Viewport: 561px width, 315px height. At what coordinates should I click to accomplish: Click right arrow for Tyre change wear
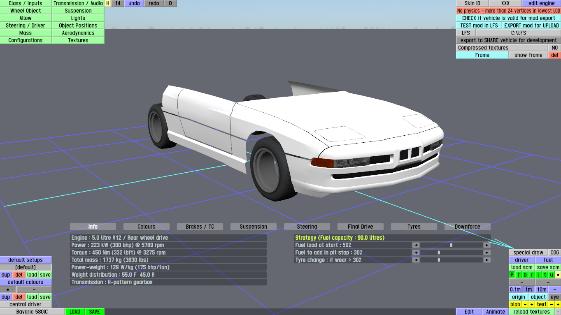pyautogui.click(x=487, y=260)
